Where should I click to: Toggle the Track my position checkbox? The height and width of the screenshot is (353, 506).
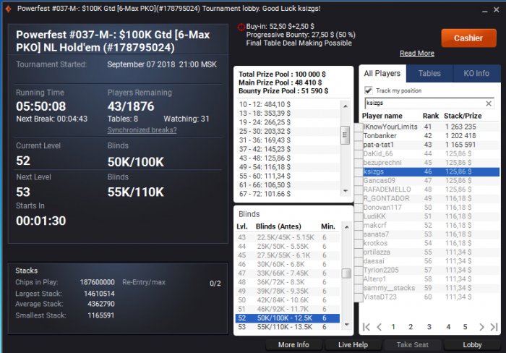(368, 90)
